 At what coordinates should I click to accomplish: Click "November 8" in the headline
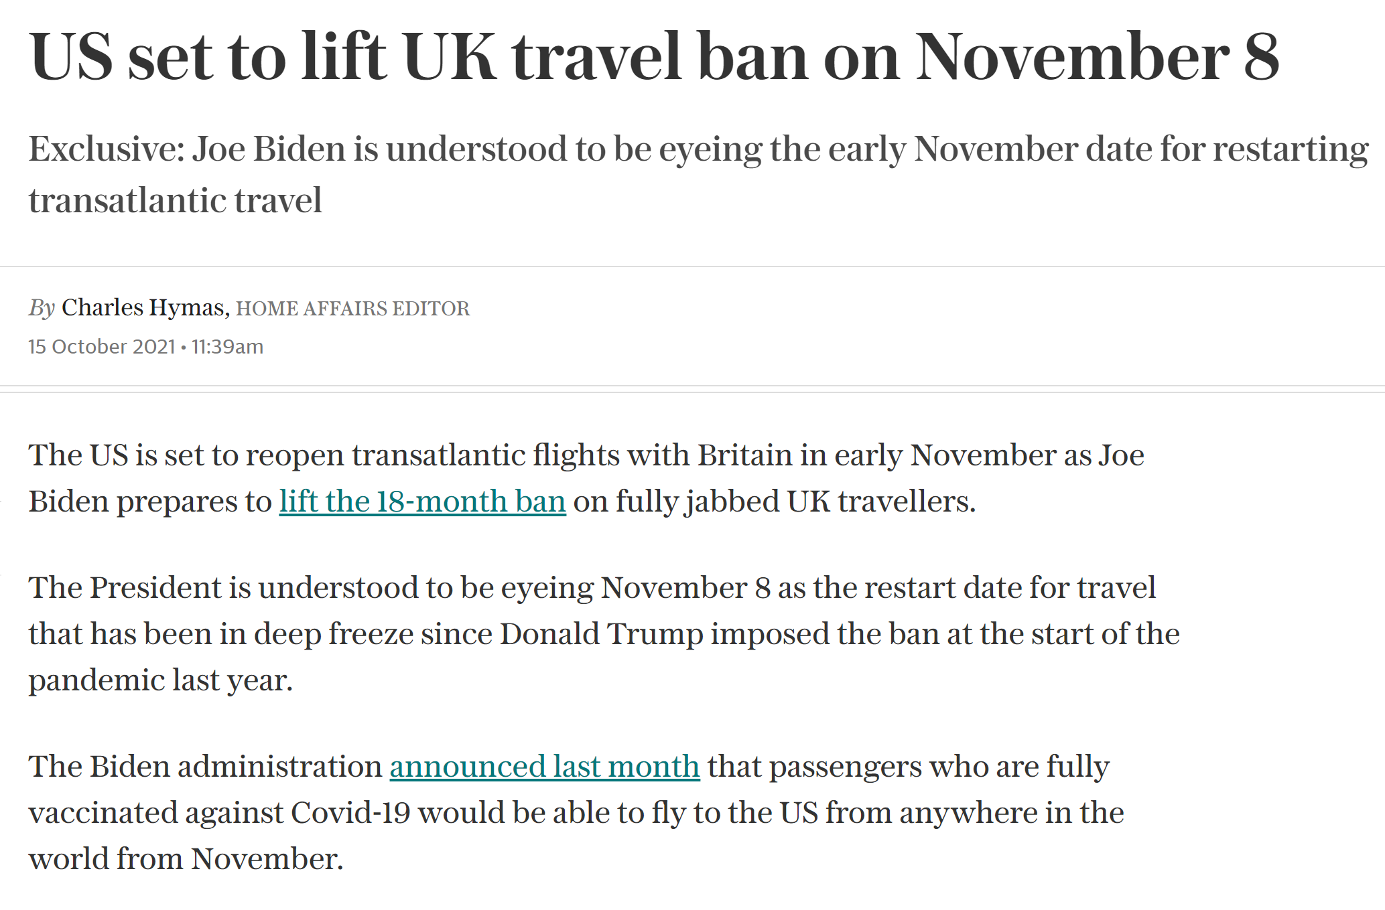tap(1097, 57)
